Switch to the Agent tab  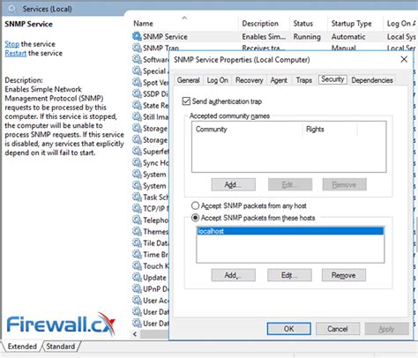pos(279,80)
